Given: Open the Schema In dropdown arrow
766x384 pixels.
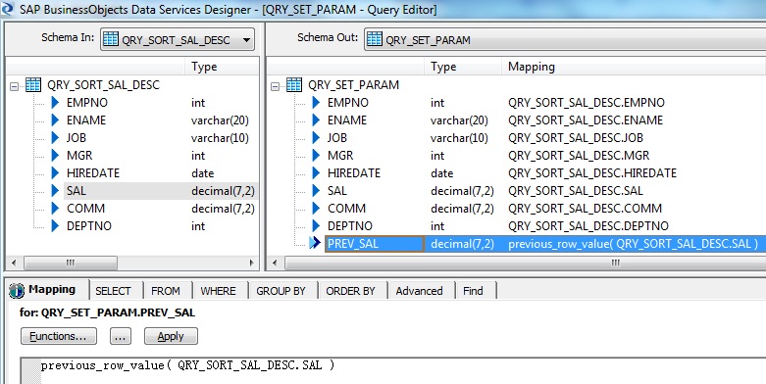Looking at the screenshot, I should (x=246, y=39).
